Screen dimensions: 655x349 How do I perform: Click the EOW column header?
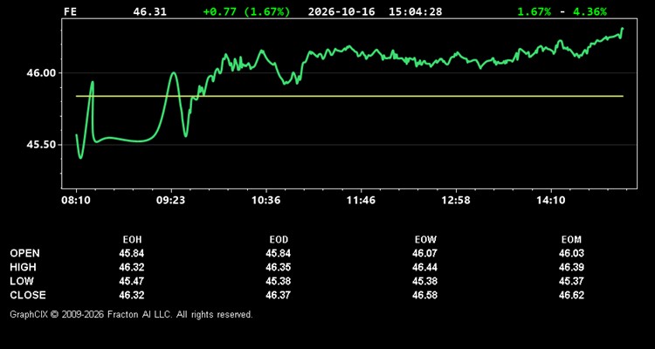(x=425, y=240)
